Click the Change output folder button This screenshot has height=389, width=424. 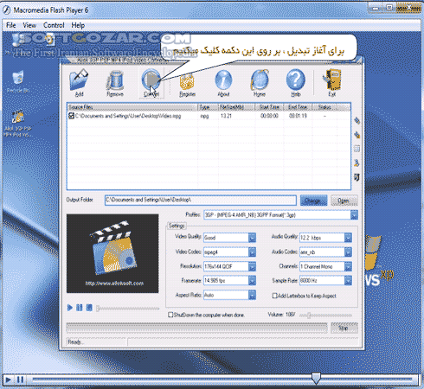point(313,201)
